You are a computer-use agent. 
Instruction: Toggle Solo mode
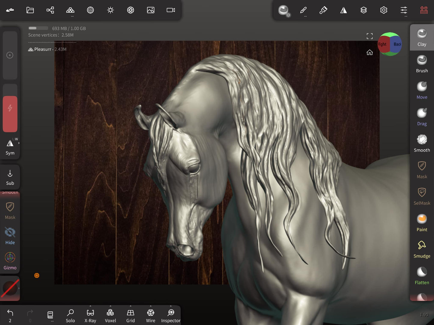point(70,316)
